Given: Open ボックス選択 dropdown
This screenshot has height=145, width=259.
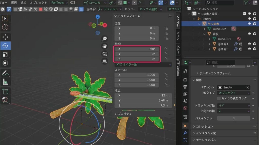Looking at the screenshot, I should click(x=151, y=9).
